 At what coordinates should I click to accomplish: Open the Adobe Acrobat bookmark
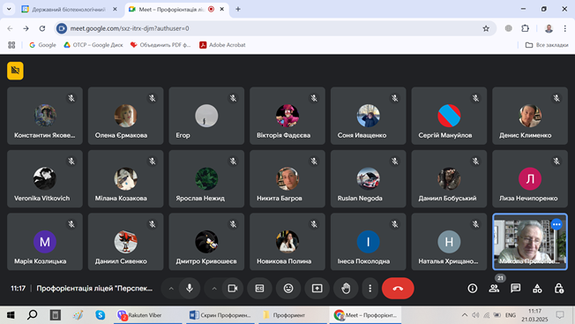pyautogui.click(x=222, y=45)
